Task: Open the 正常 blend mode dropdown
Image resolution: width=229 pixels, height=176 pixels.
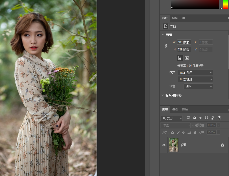Action: (x=176, y=125)
